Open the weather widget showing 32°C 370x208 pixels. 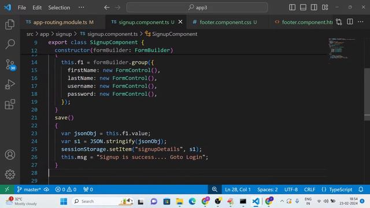(x=21, y=202)
